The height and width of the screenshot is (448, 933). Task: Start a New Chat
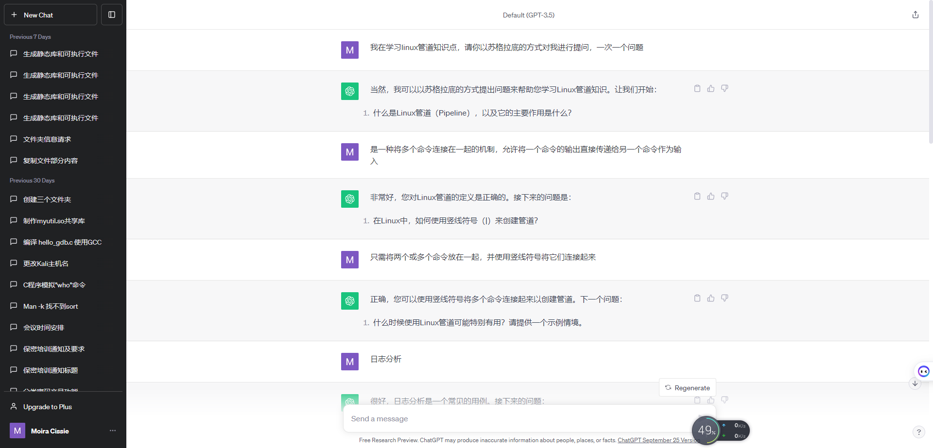coord(51,15)
